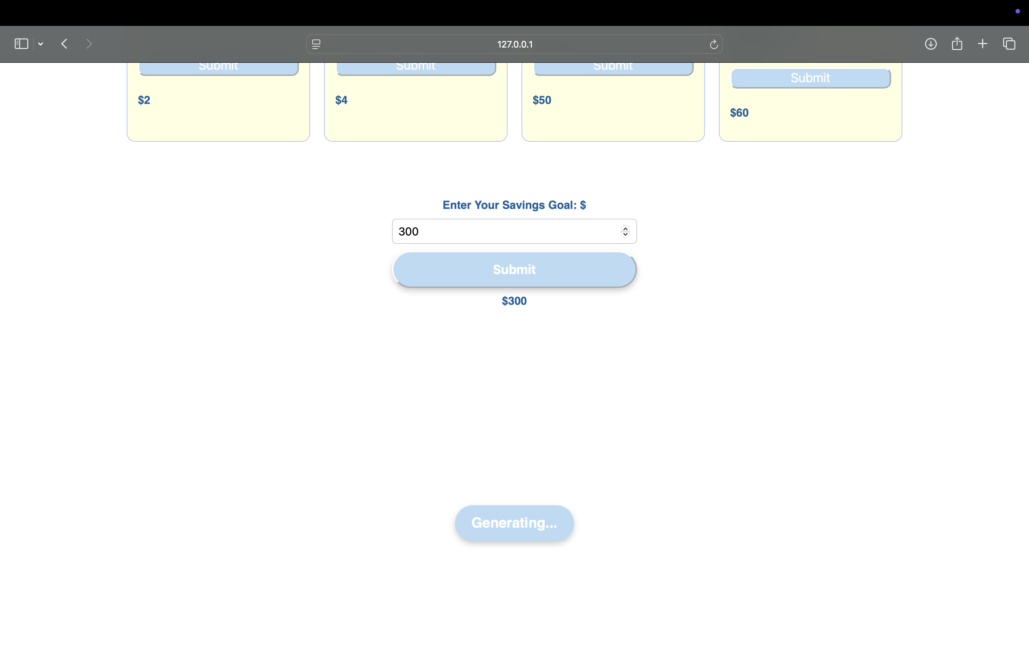Show downloads with the download icon
The width and height of the screenshot is (1029, 669).
(930, 44)
